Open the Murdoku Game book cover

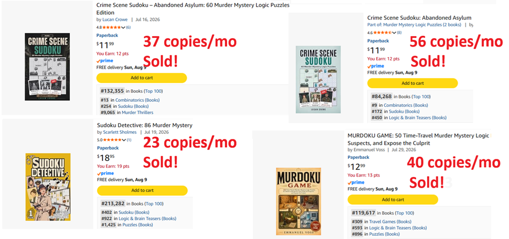299,201
